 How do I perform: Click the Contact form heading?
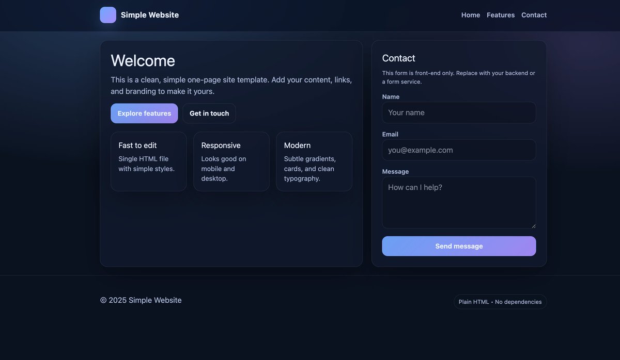click(x=398, y=58)
